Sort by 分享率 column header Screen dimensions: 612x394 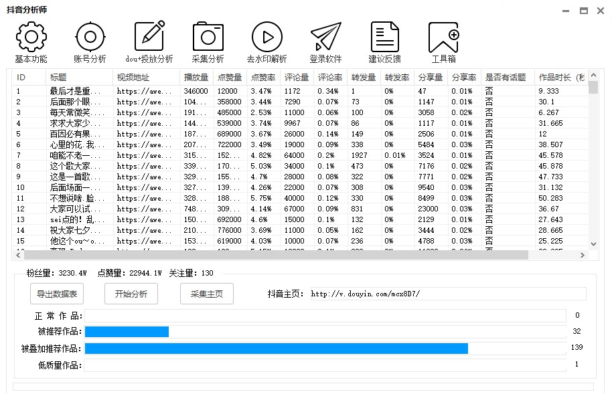[x=465, y=77]
